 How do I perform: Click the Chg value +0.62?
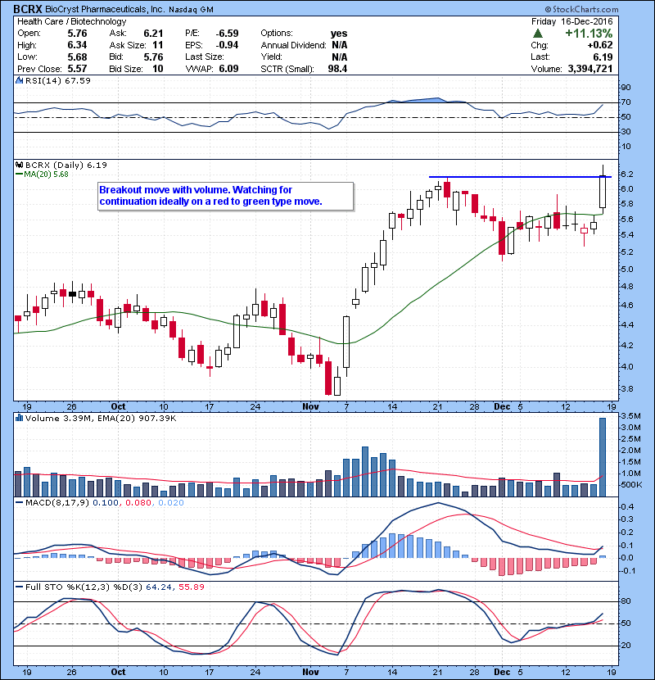coord(600,45)
